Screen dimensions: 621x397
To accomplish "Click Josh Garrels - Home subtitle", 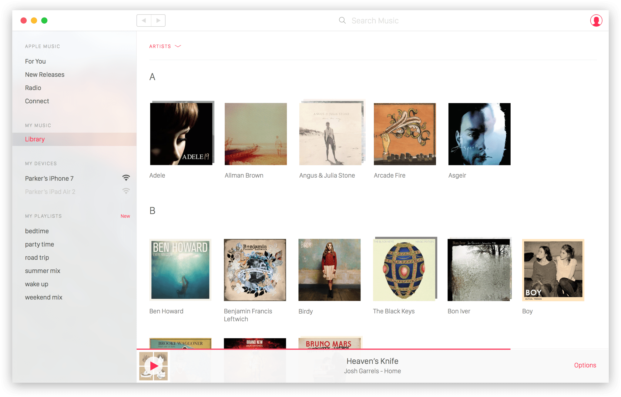I will 372,371.
